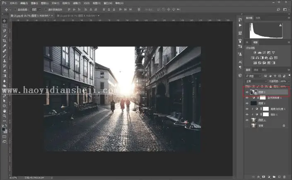Select the Path Selection arrow tool
292x180 pixels.
pos(4,101)
